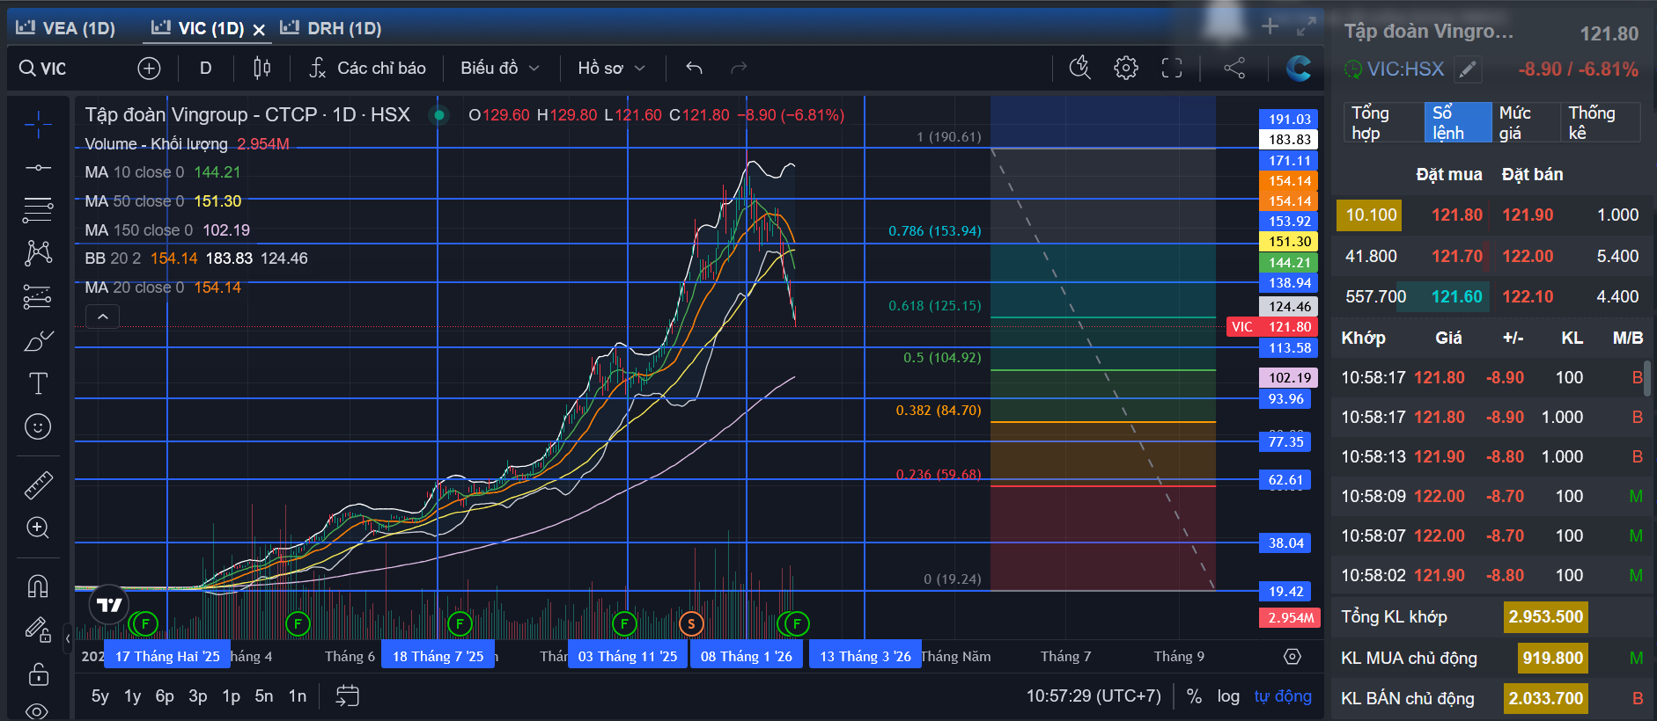The height and width of the screenshot is (721, 1657).
Task: Activate the zoom in tool
Action: (x=37, y=528)
